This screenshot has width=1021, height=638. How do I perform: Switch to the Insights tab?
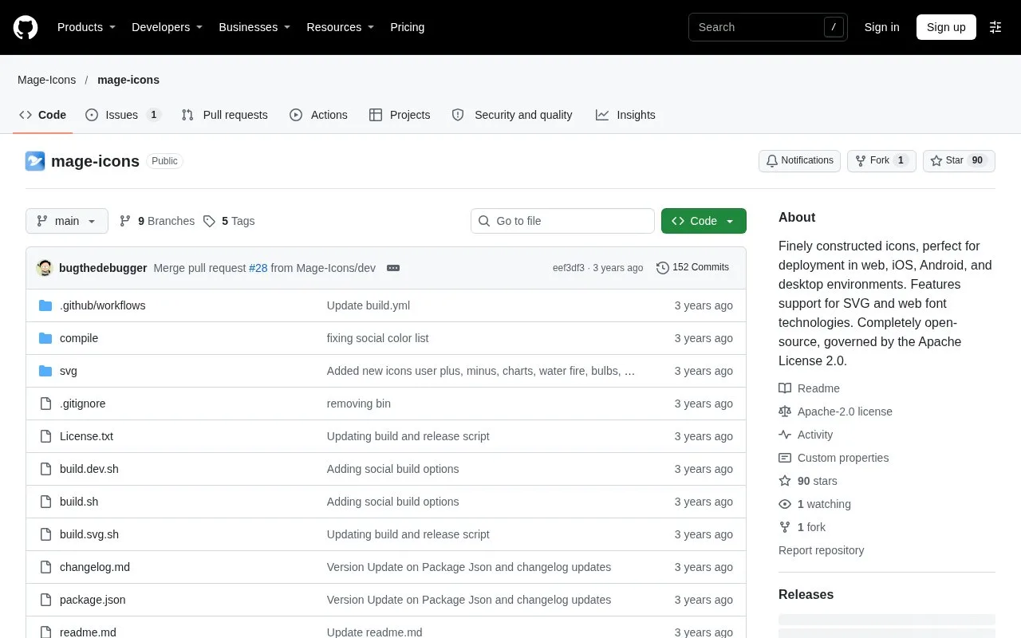tap(625, 115)
